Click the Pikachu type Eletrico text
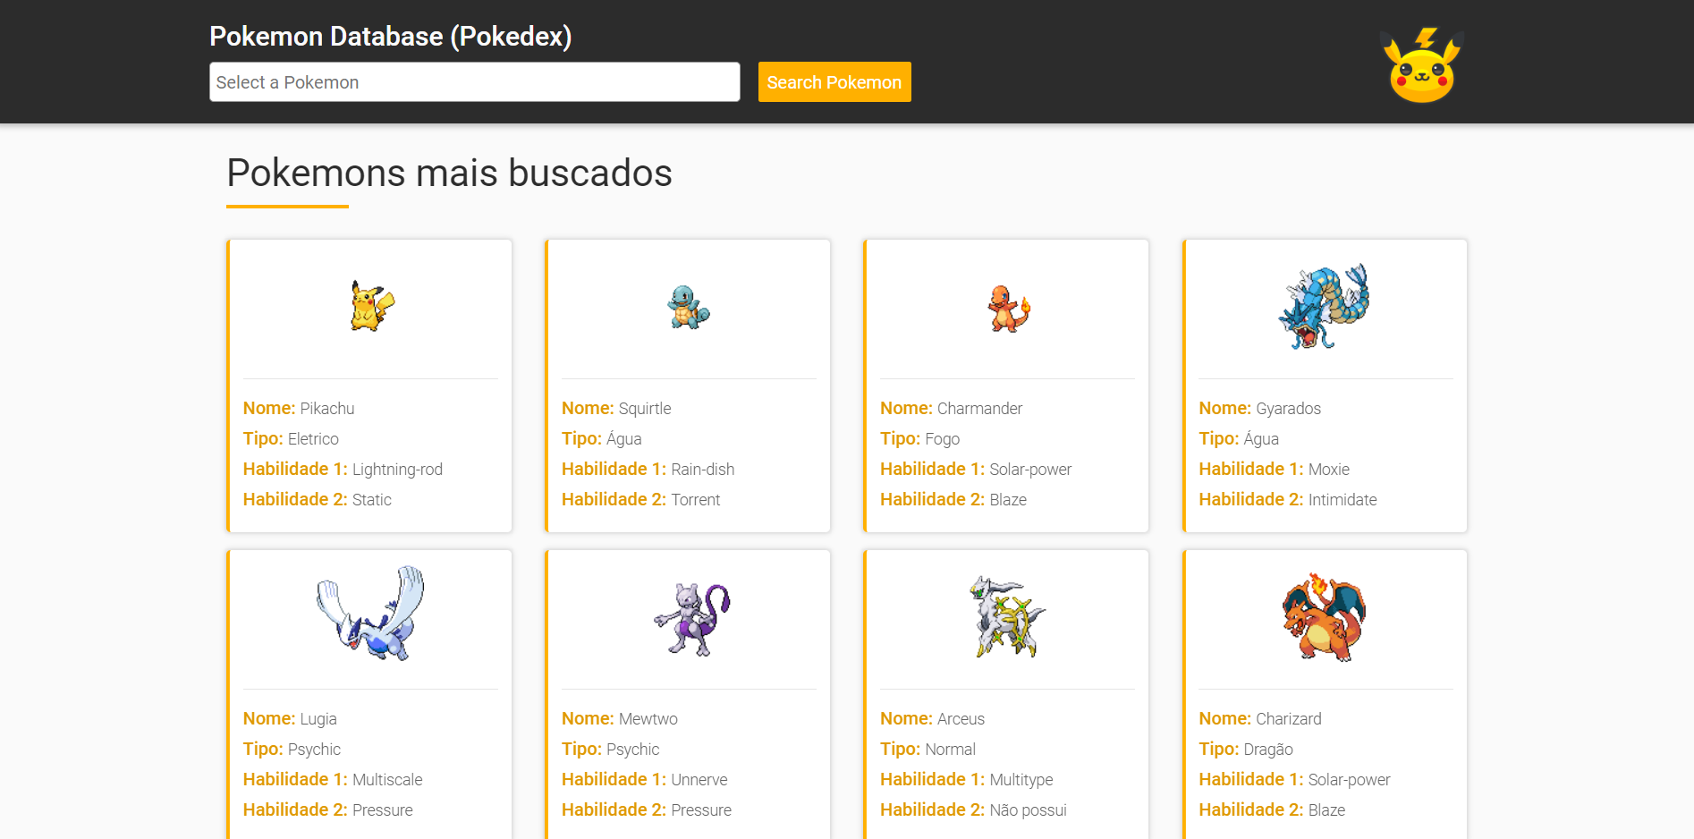 313,439
